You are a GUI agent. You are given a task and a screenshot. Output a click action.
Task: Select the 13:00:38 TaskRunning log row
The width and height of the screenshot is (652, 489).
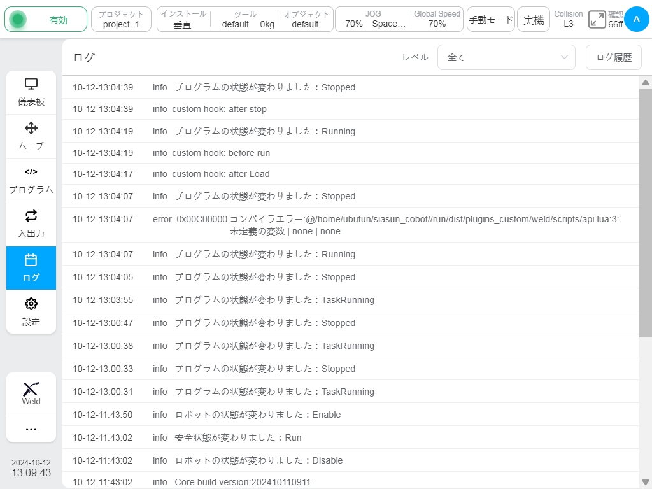(x=351, y=346)
